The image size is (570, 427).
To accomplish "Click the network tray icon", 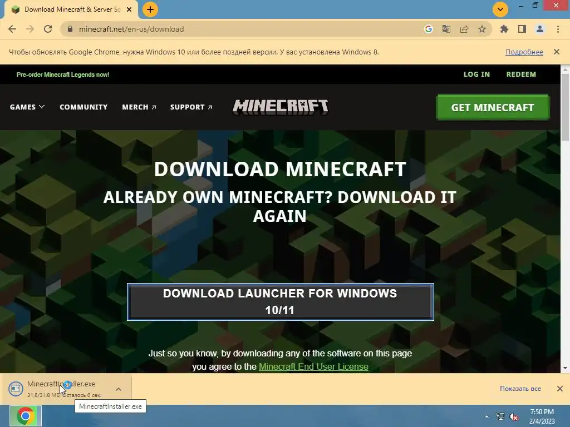I will click(x=500, y=416).
